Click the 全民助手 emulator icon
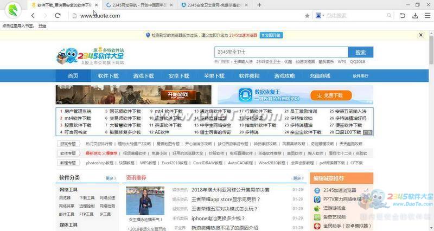This screenshot has width=434, height=231. pos(317,226)
